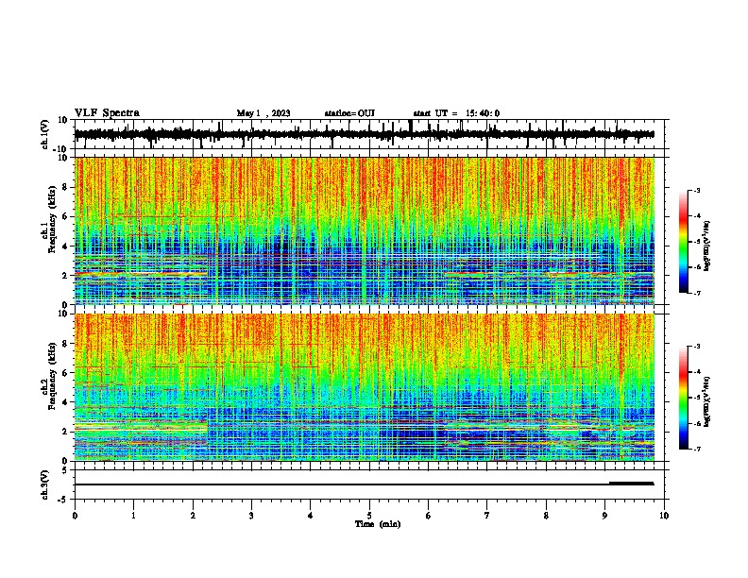Click the ch.1 spectrogram color scale bar

684,242
